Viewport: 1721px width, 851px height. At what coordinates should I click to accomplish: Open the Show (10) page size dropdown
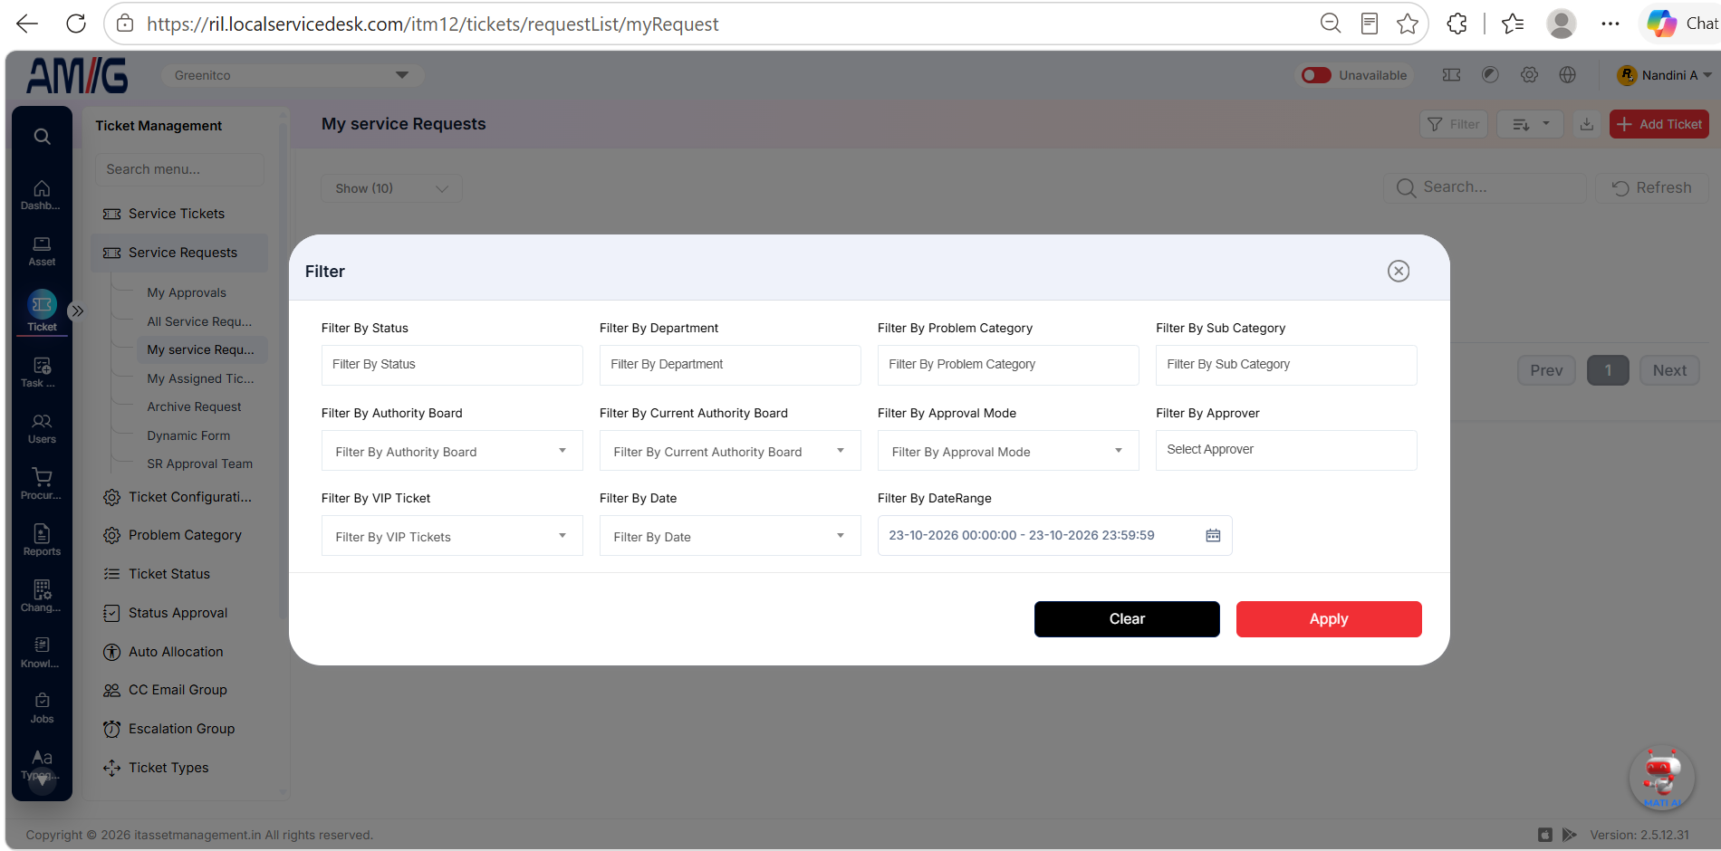[391, 188]
